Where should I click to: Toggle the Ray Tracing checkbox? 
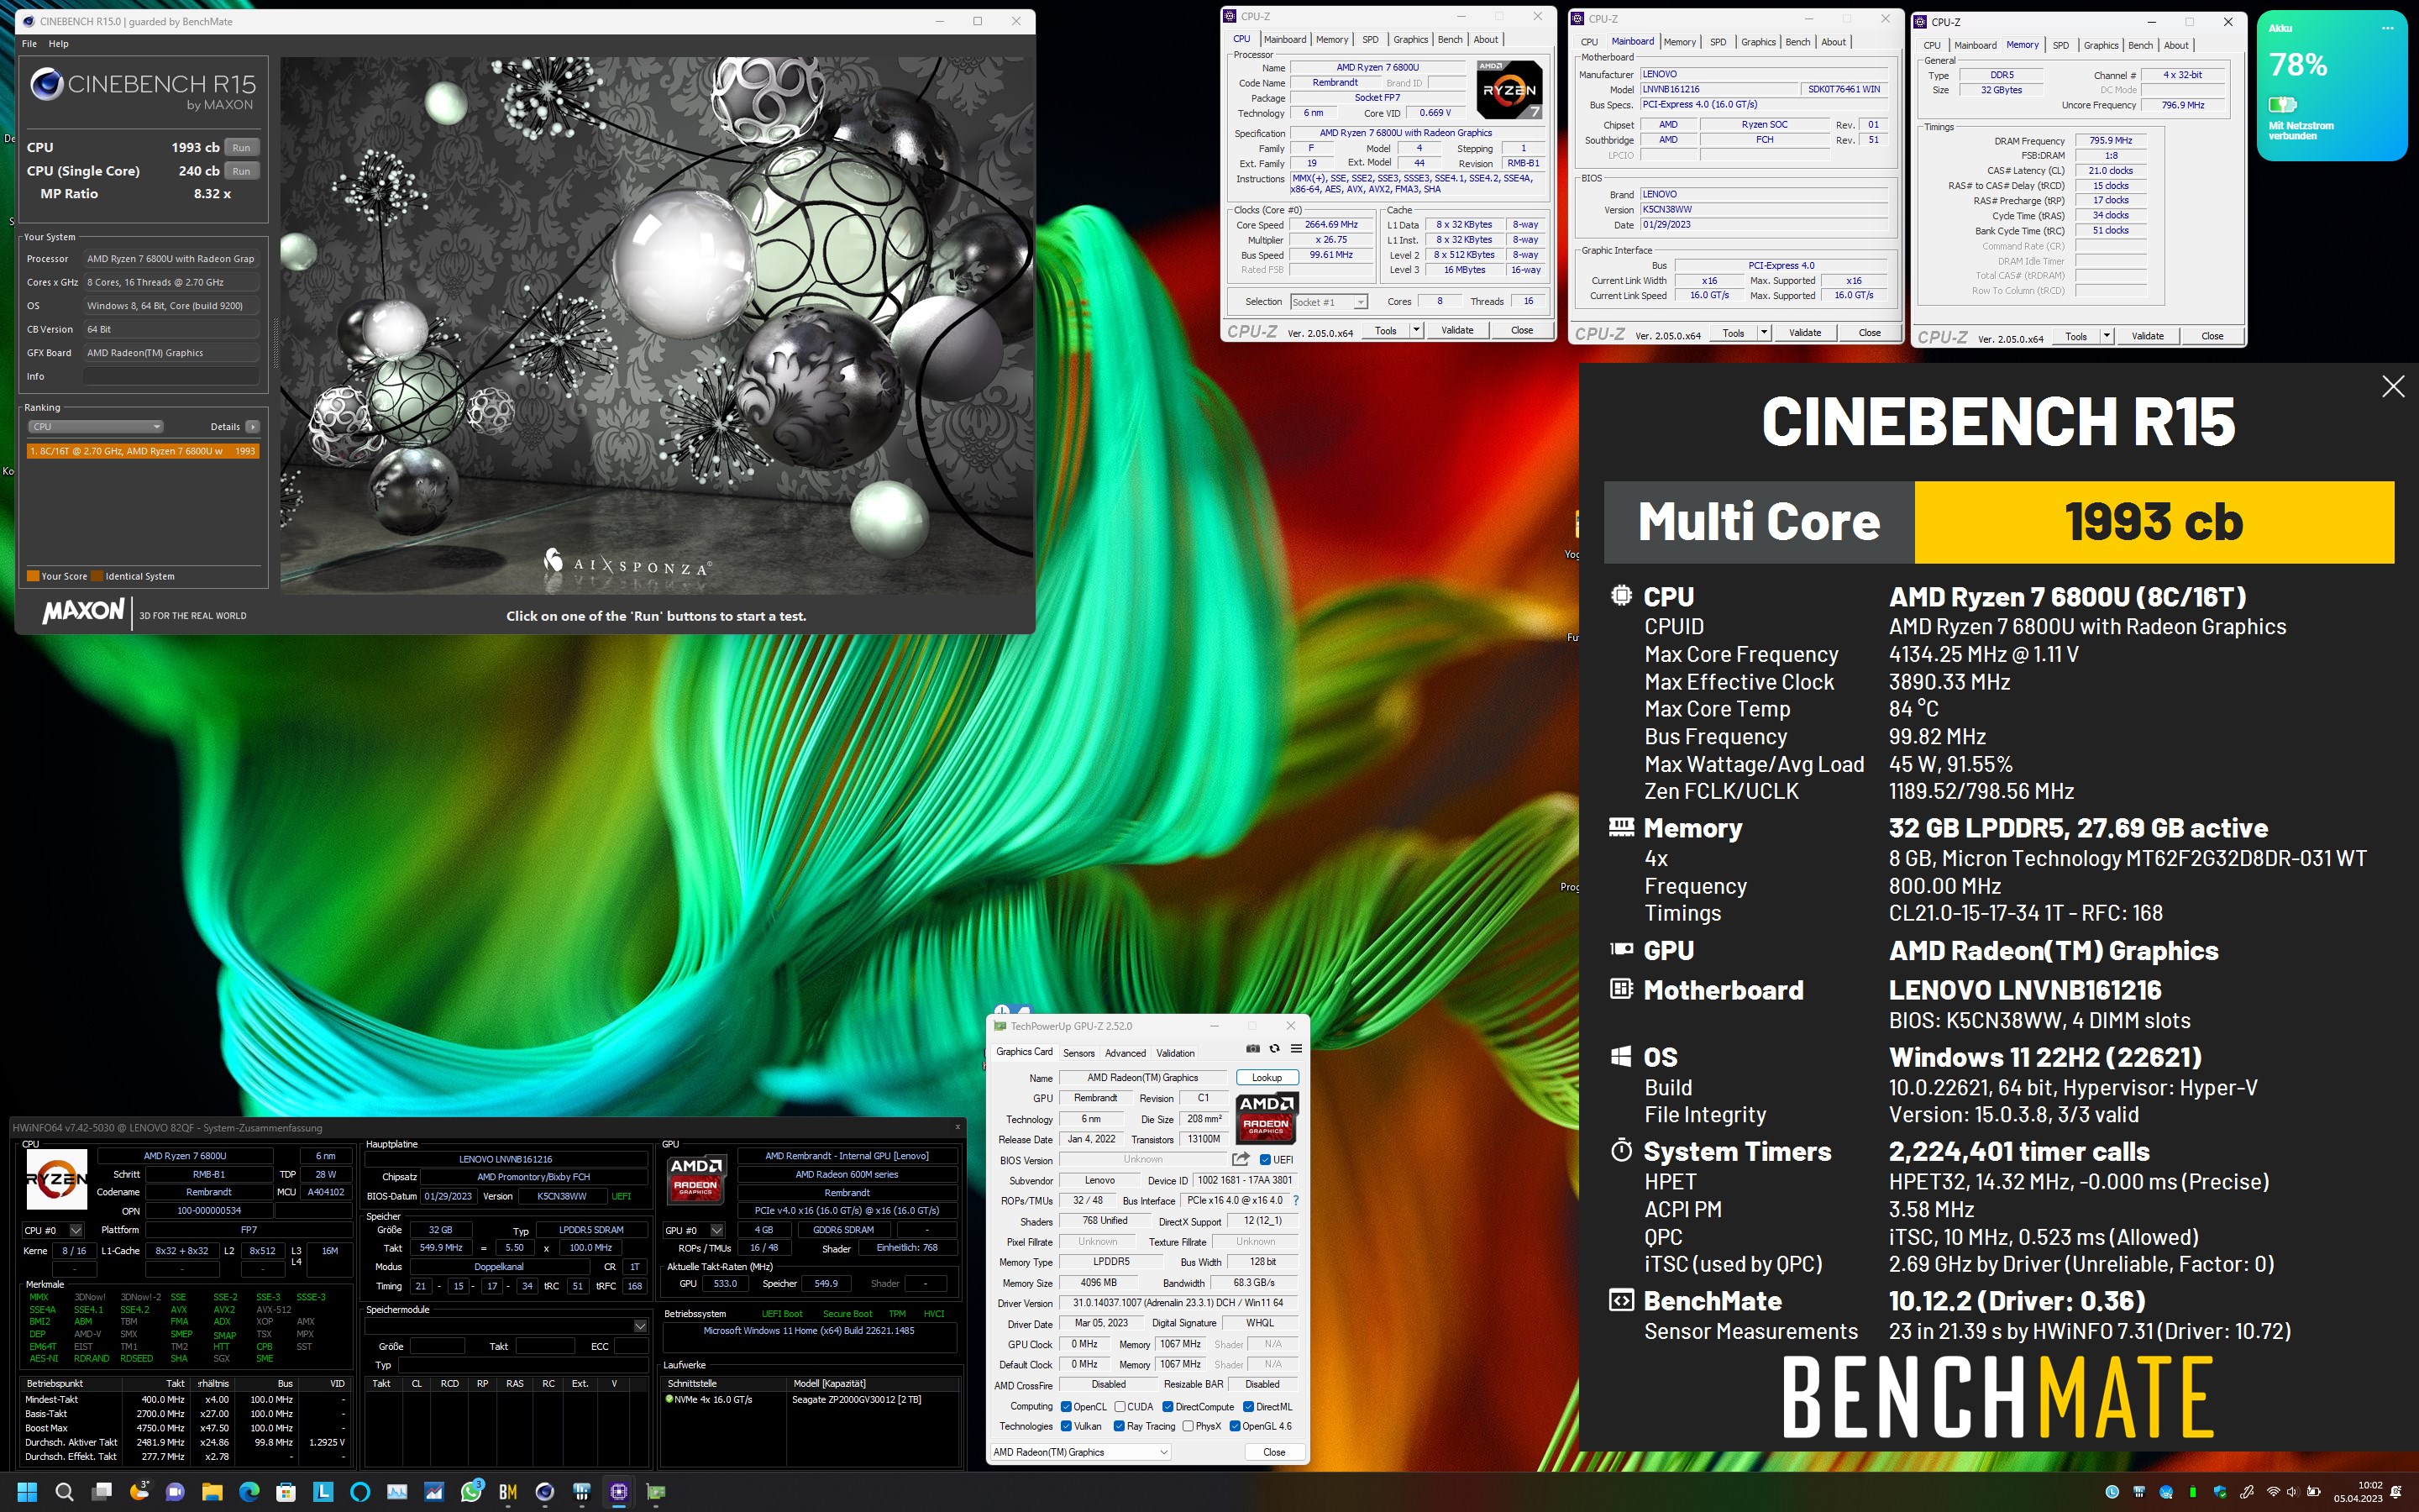[x=1120, y=1426]
